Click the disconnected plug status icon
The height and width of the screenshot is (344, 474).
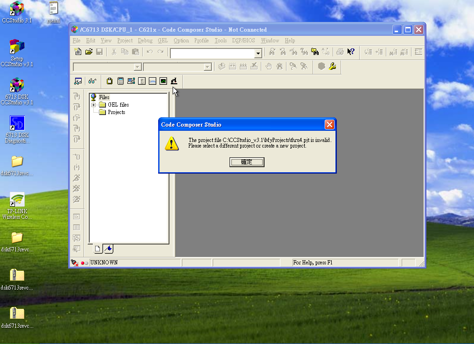click(74, 263)
